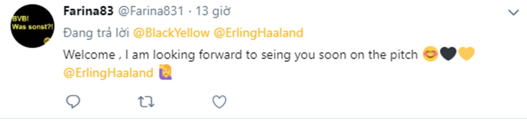Image resolution: width=527 pixels, height=121 pixels.
Task: Click the black heart emoji
Action: [x=448, y=54]
